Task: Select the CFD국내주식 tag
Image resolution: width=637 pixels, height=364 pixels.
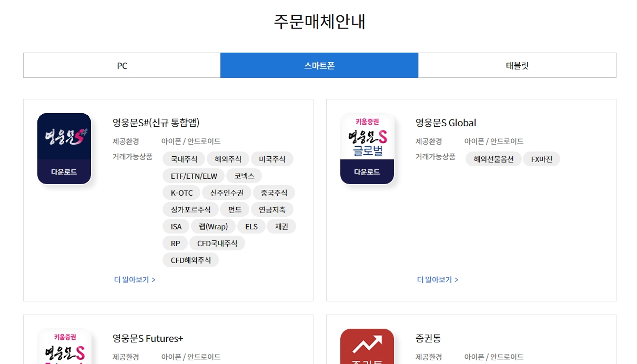Action: (x=217, y=243)
